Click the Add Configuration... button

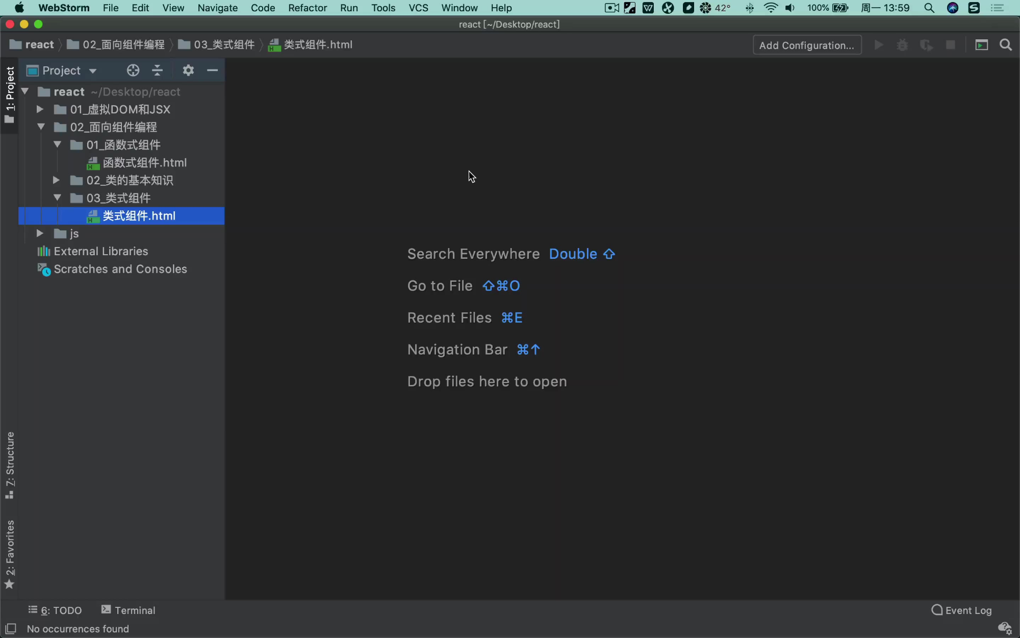(807, 45)
